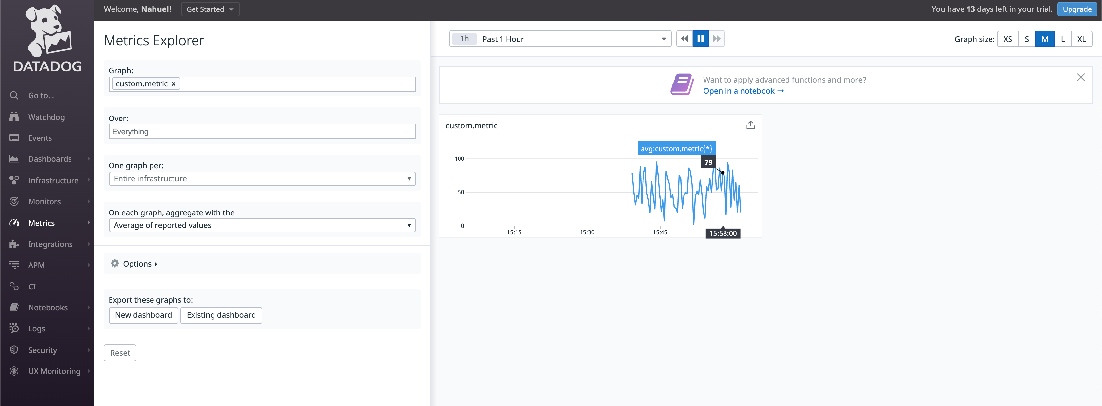Expand the Infrastructure submenu arrow
This screenshot has height=406, width=1102.
89,180
